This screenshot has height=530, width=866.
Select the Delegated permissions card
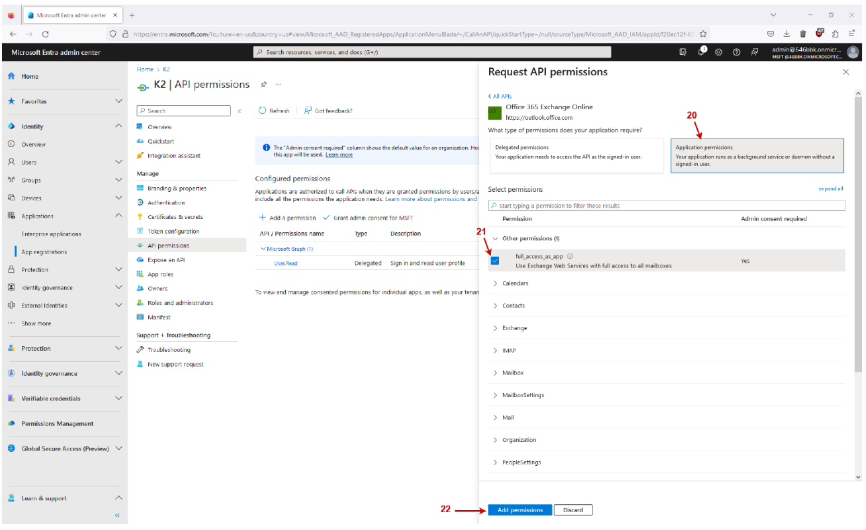click(x=576, y=155)
